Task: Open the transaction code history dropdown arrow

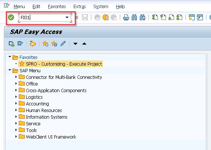Action: click(x=67, y=17)
